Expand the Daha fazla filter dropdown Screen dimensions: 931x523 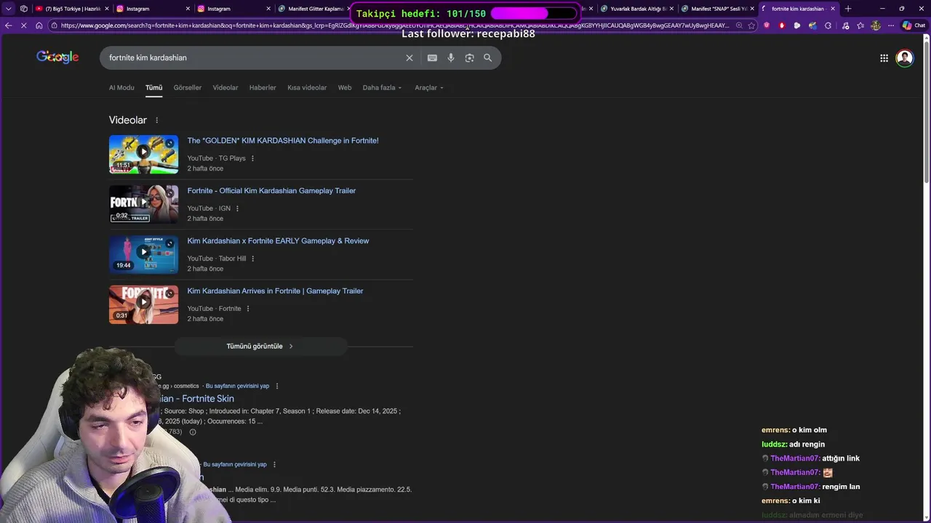[383, 88]
